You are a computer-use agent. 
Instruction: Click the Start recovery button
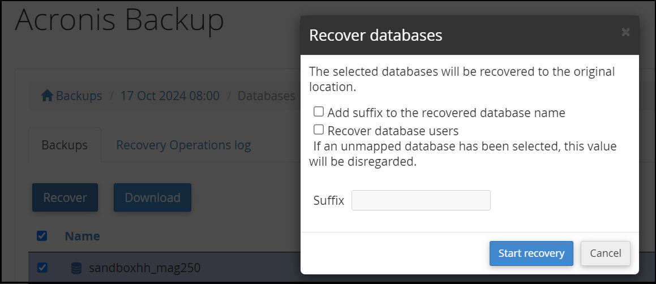531,253
